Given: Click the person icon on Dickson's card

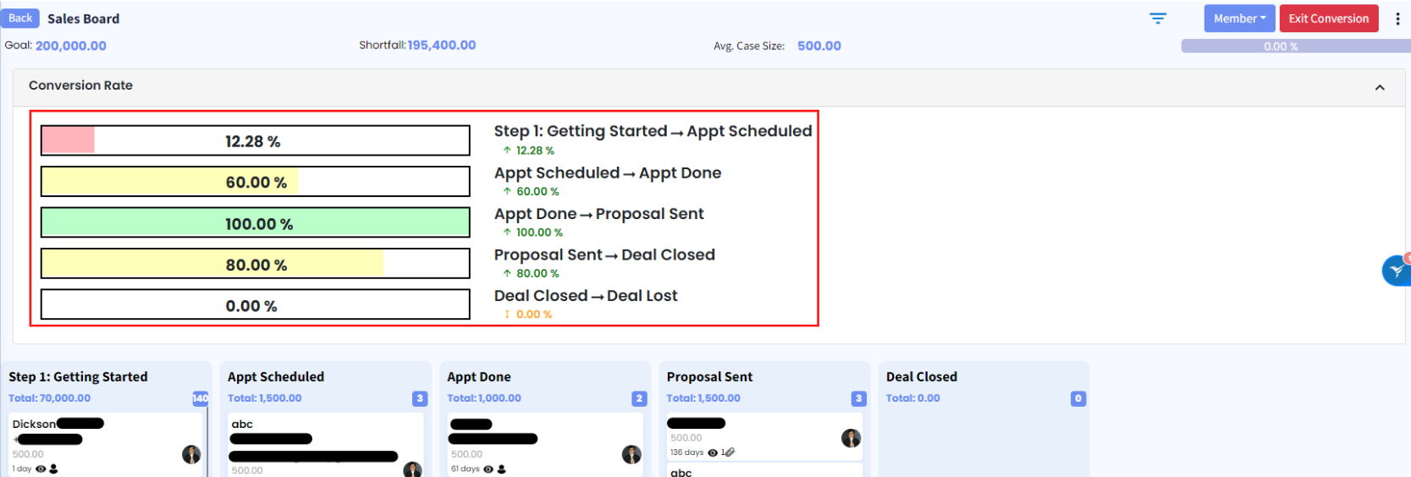Looking at the screenshot, I should click(53, 469).
